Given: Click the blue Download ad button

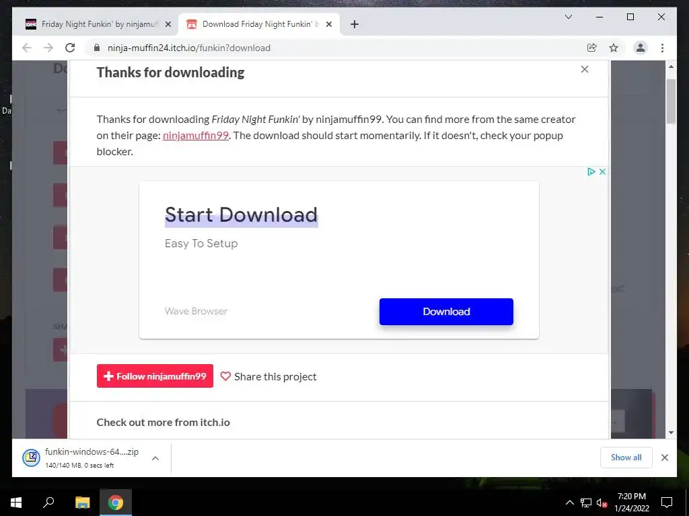Looking at the screenshot, I should (446, 312).
